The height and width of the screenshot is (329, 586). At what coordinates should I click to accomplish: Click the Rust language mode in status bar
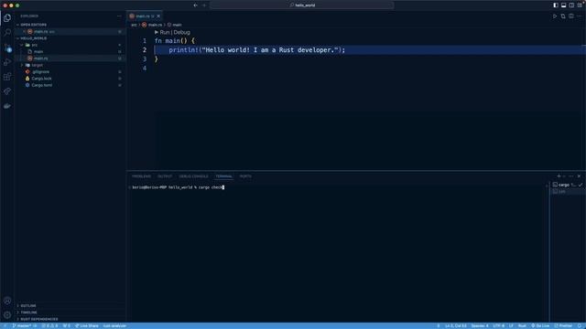point(522,325)
